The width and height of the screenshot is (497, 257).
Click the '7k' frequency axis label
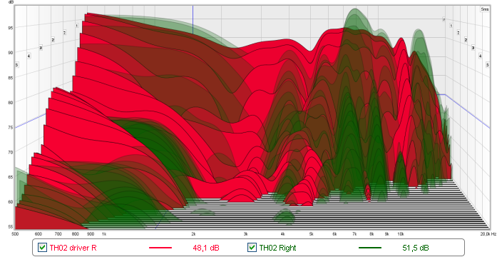tap(354, 234)
